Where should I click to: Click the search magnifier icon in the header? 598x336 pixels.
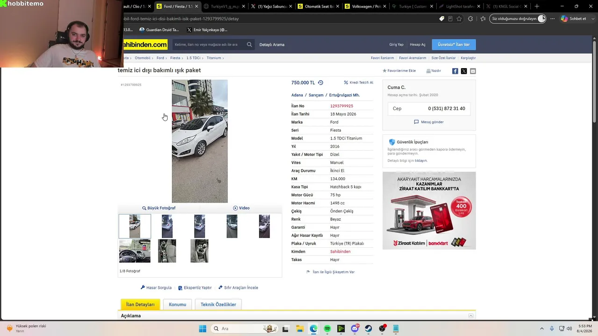tap(249, 45)
